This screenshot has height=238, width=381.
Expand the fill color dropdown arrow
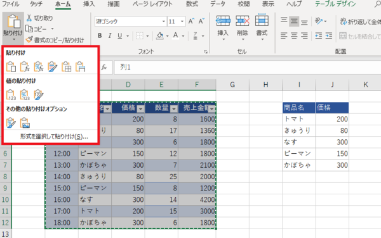[168, 36]
